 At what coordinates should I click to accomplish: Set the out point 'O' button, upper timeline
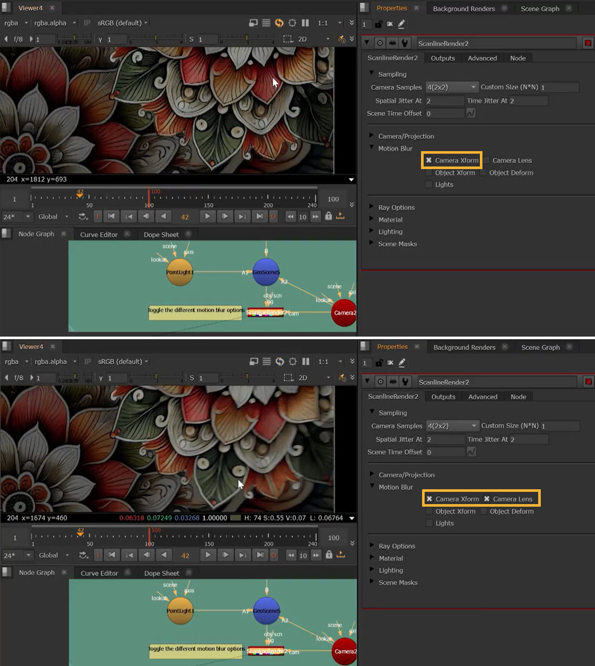click(x=273, y=217)
